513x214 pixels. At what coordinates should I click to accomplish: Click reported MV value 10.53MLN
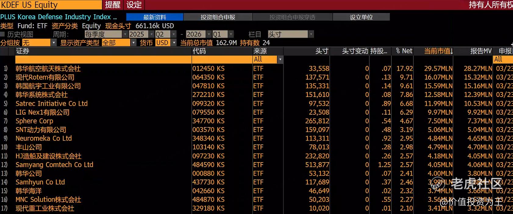tap(478, 104)
